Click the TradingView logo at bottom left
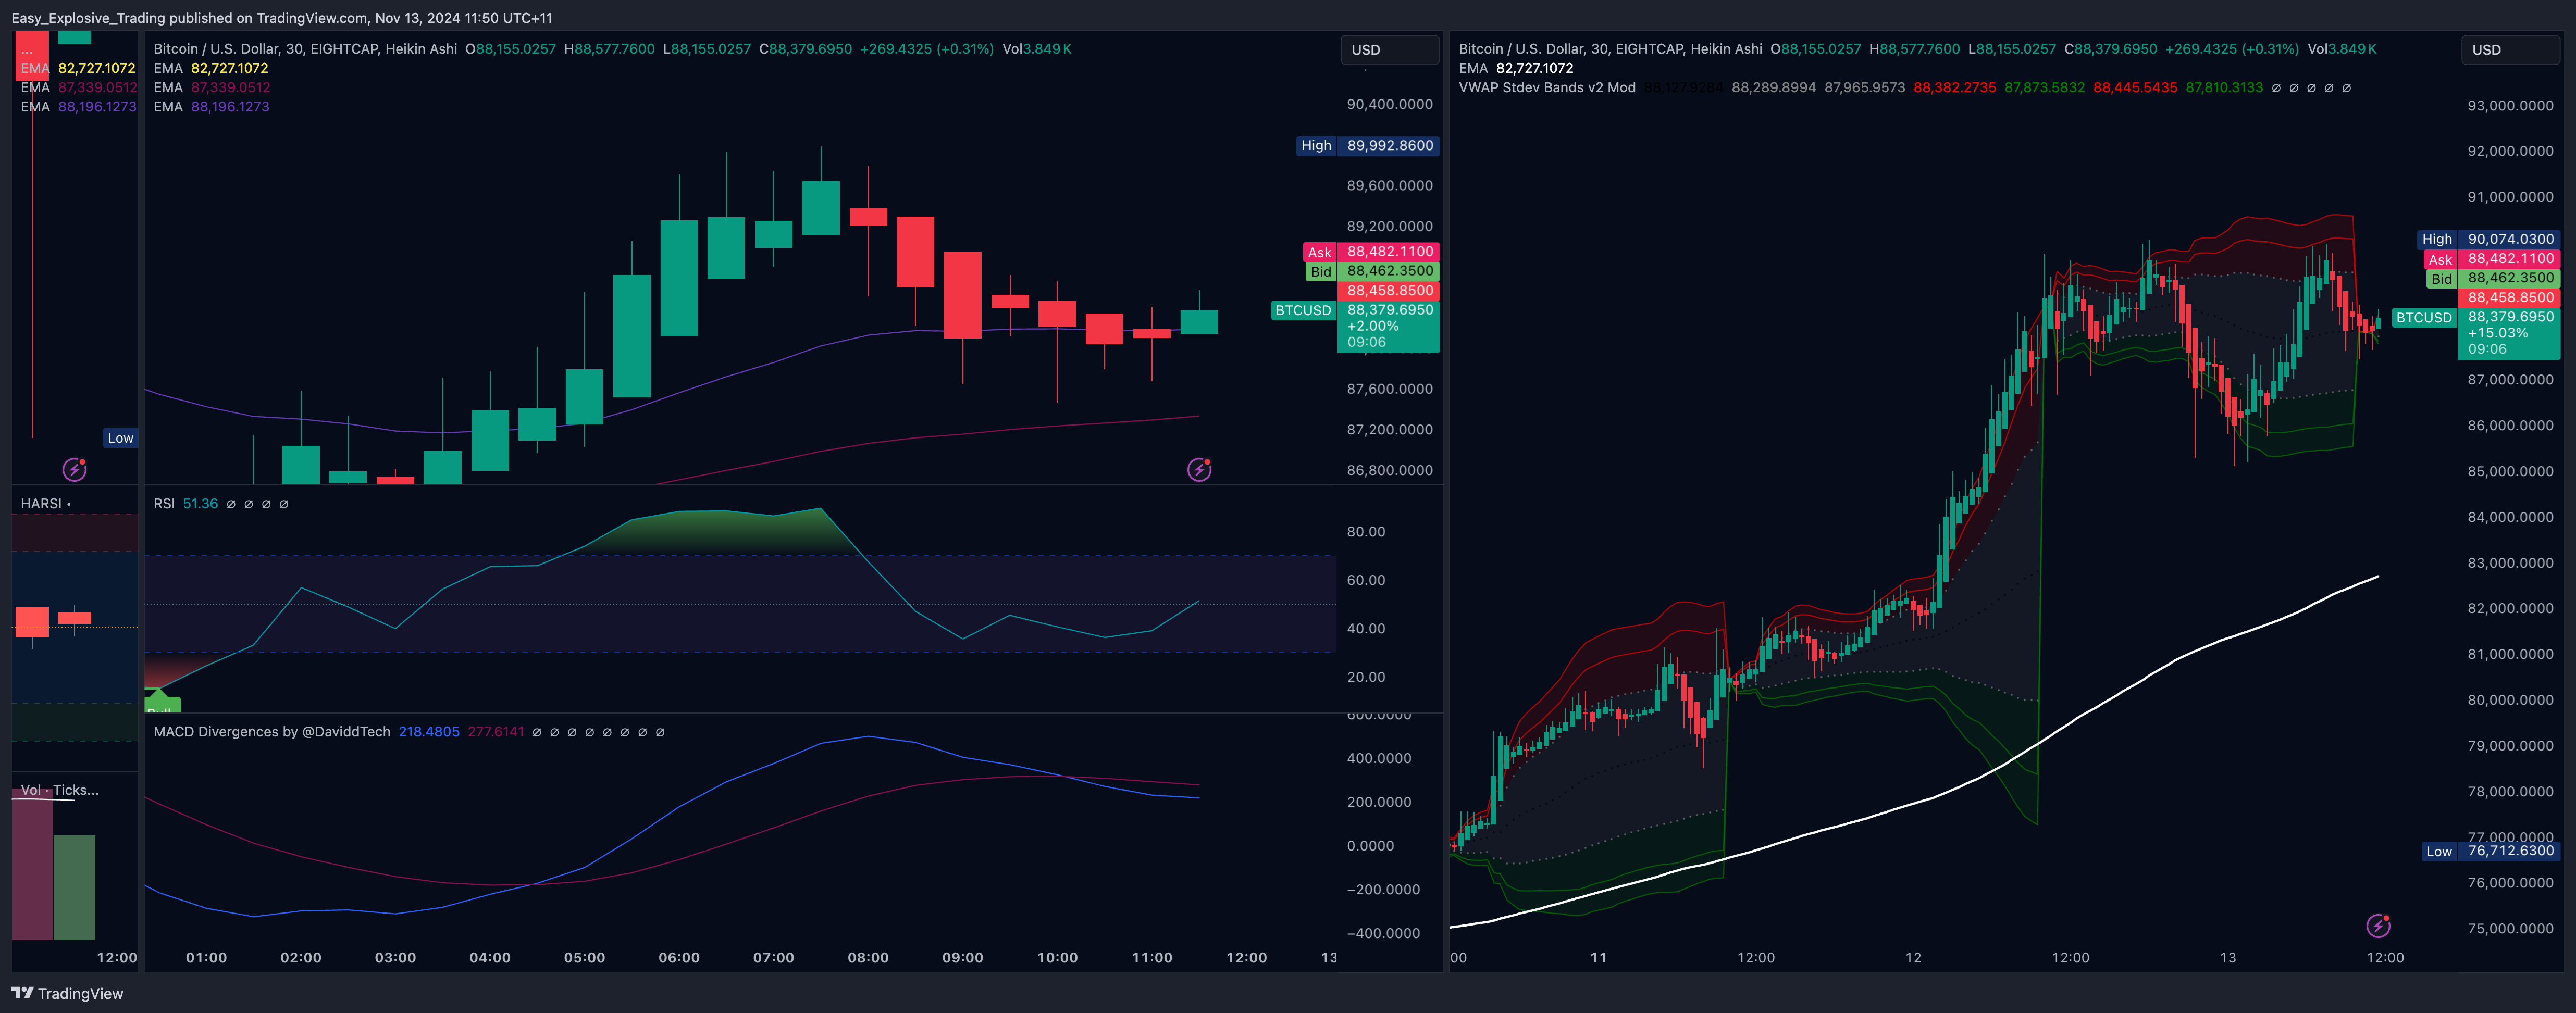Screen dimensions: 2576x1013 tap(67, 993)
